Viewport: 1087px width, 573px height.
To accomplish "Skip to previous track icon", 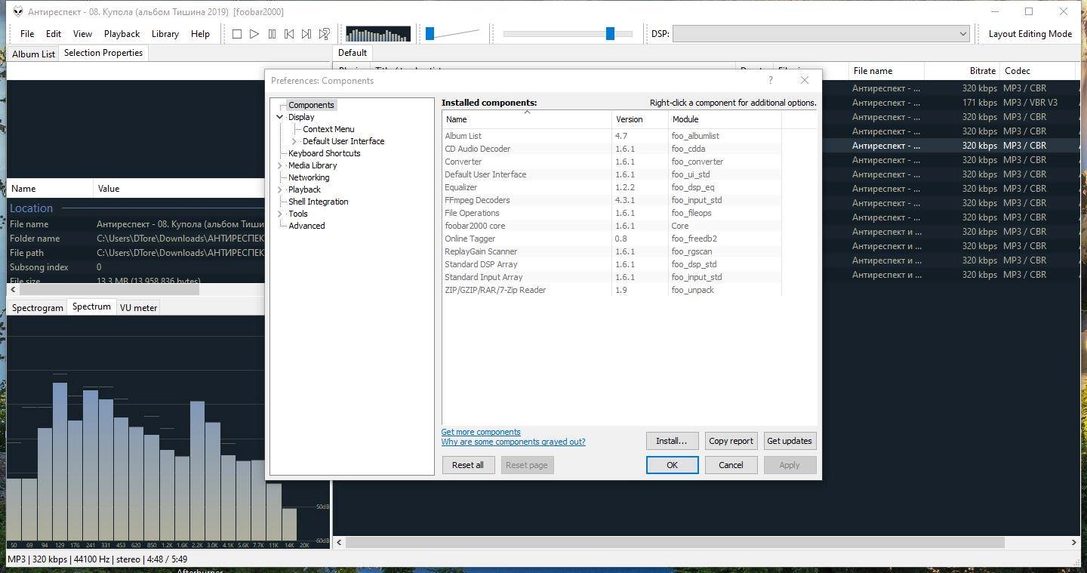I will (289, 34).
